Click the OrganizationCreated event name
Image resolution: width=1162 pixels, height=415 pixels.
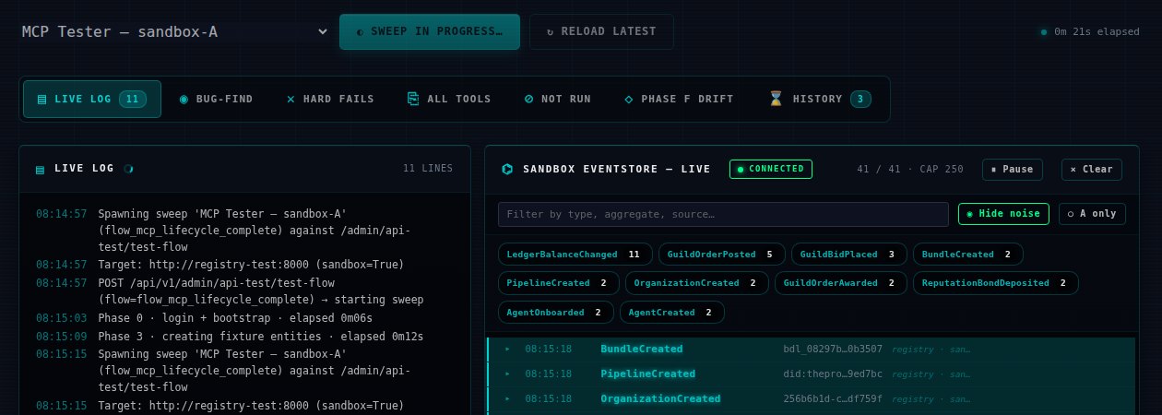[660, 399]
